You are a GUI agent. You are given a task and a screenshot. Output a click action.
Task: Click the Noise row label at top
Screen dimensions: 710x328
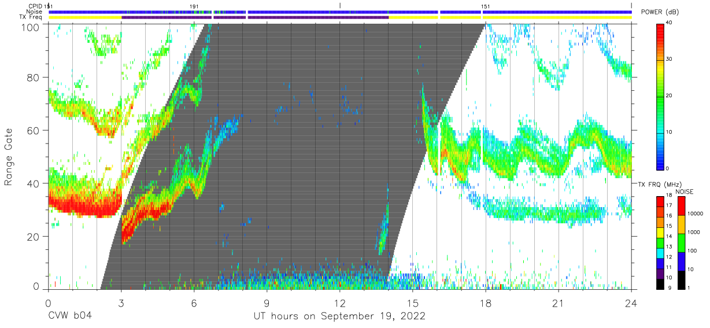tap(34, 12)
